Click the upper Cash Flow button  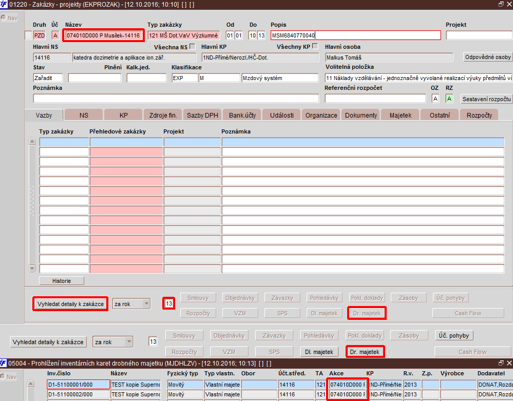click(x=468, y=313)
